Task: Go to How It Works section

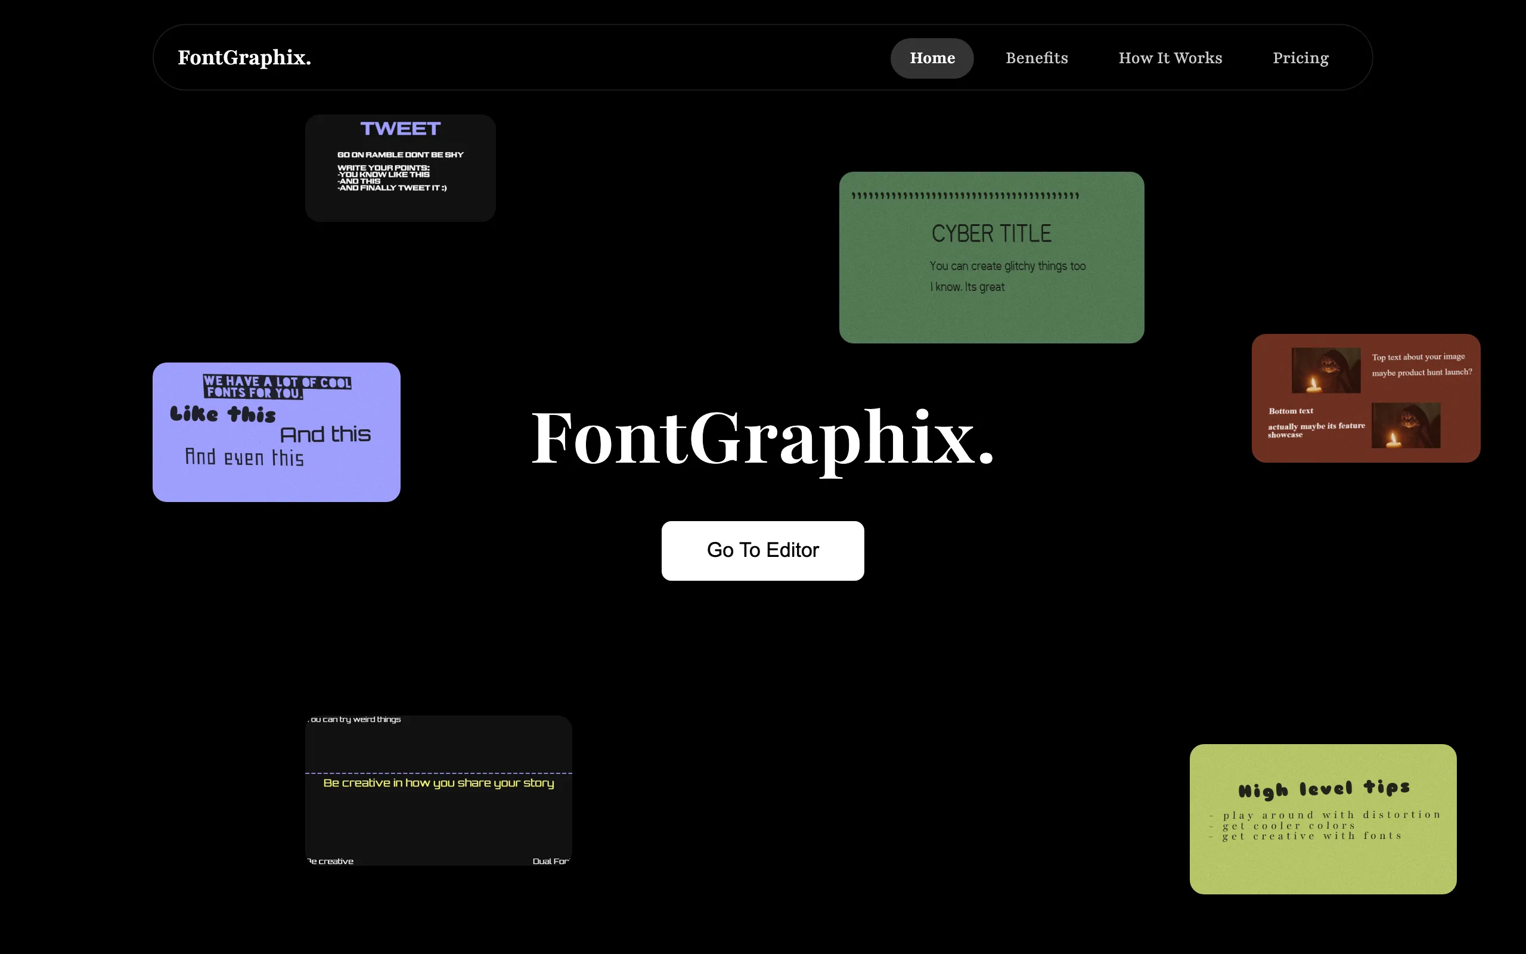Action: coord(1170,58)
